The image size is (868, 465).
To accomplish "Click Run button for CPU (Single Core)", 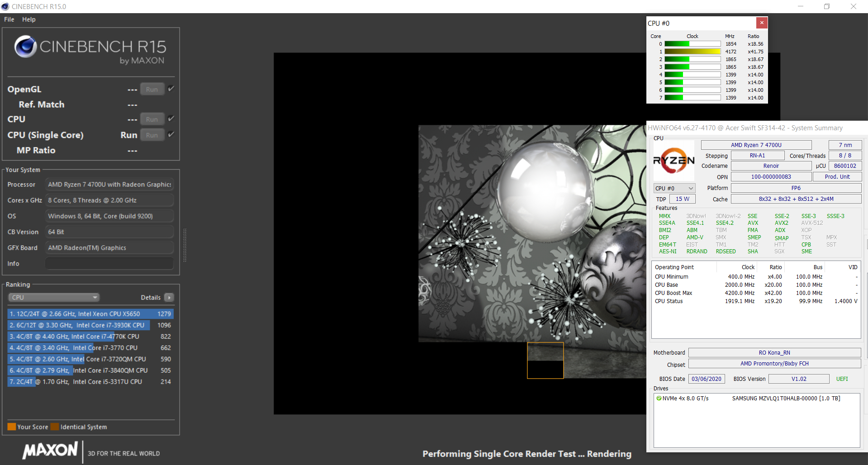I will pos(152,135).
